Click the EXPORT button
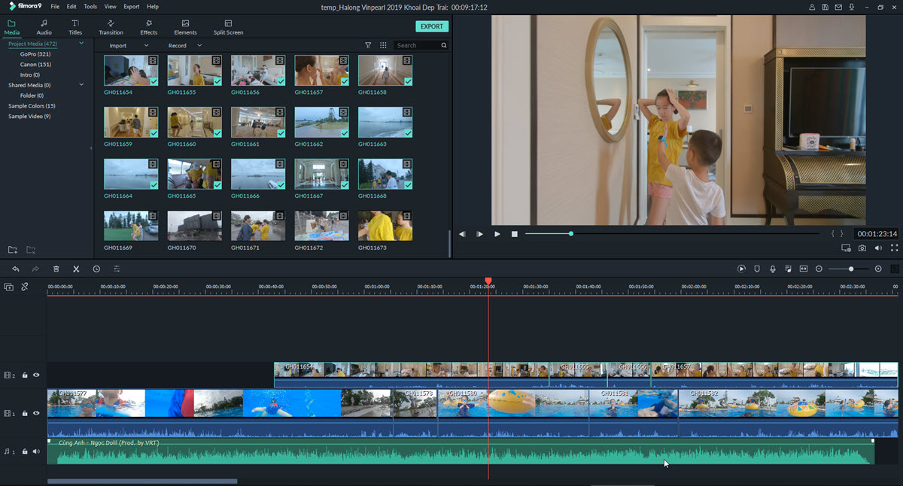This screenshot has height=486, width=903. point(431,26)
